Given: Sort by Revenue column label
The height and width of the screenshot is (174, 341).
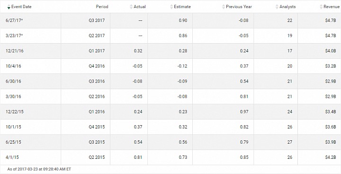Looking at the screenshot, I should click(x=332, y=7).
